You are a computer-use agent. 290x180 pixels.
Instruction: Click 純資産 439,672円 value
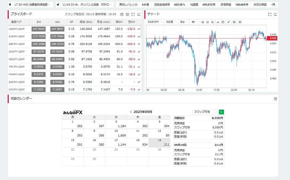click(x=209, y=5)
